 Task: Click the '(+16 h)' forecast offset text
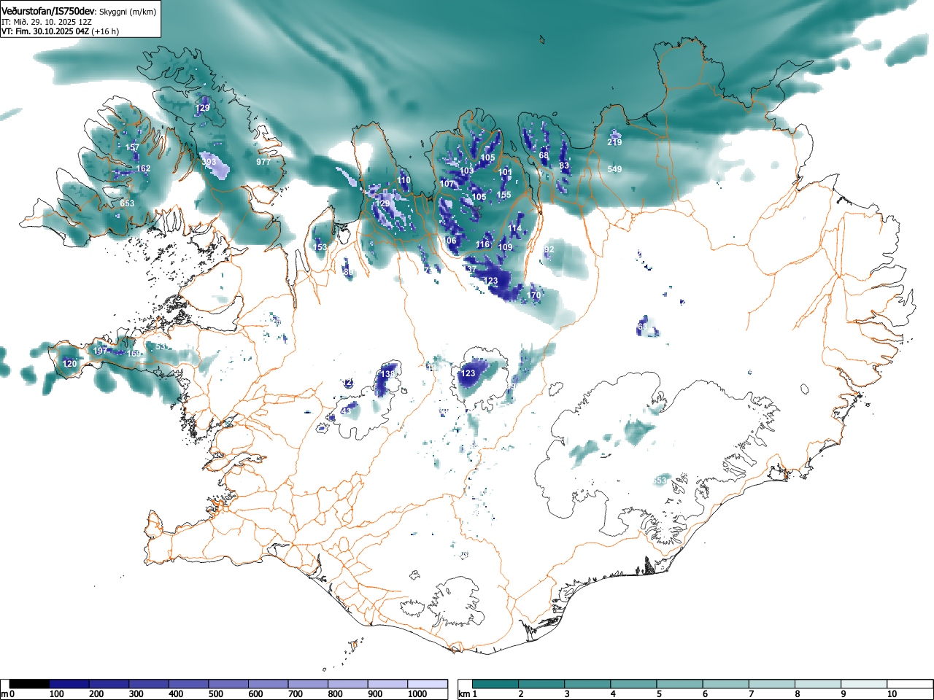[x=105, y=31]
